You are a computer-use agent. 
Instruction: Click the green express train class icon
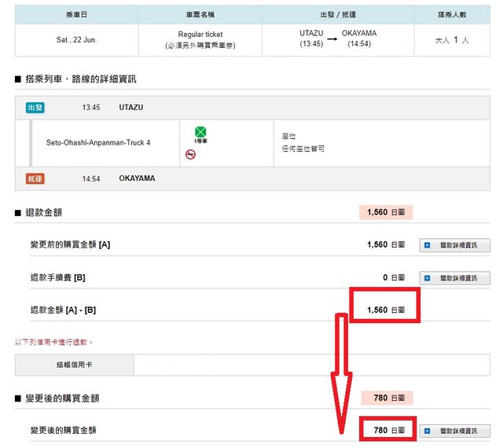200,130
